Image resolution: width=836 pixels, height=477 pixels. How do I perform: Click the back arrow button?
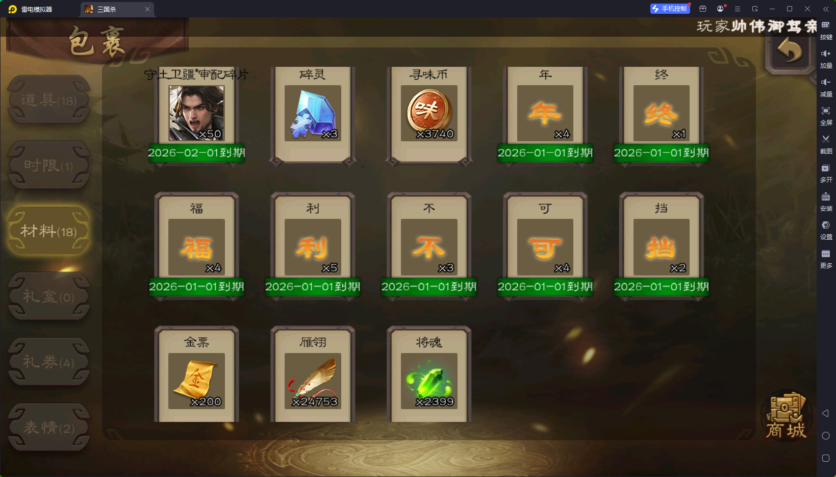coord(790,51)
